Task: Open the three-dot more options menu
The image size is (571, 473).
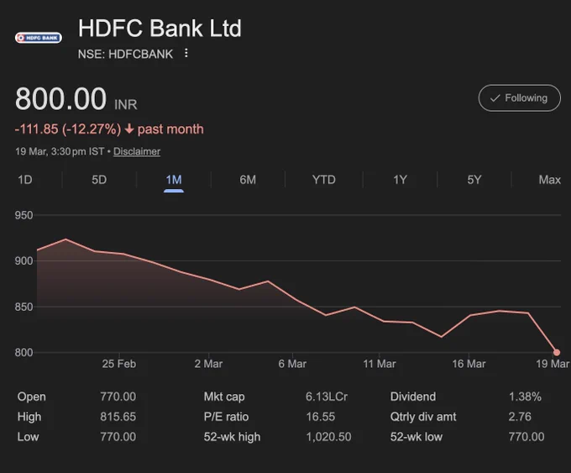Action: click(x=186, y=53)
